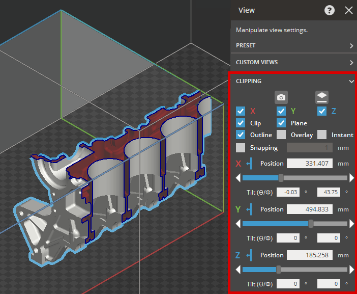
Task: Click the layer plane icon beside camera
Action: (322, 97)
